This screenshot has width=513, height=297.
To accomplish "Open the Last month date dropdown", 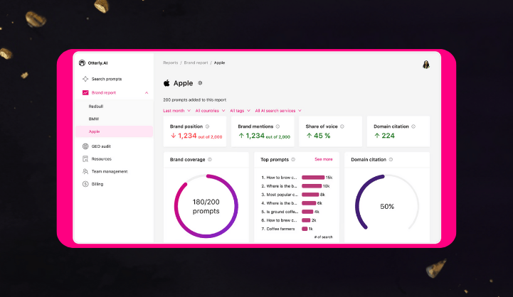I will pyautogui.click(x=176, y=111).
